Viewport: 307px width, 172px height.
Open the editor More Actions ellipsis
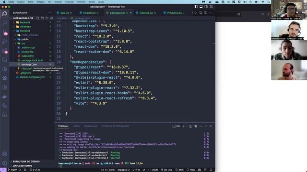click(x=211, y=13)
